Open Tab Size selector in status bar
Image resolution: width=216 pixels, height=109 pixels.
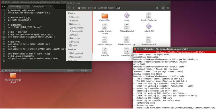tap(71, 71)
